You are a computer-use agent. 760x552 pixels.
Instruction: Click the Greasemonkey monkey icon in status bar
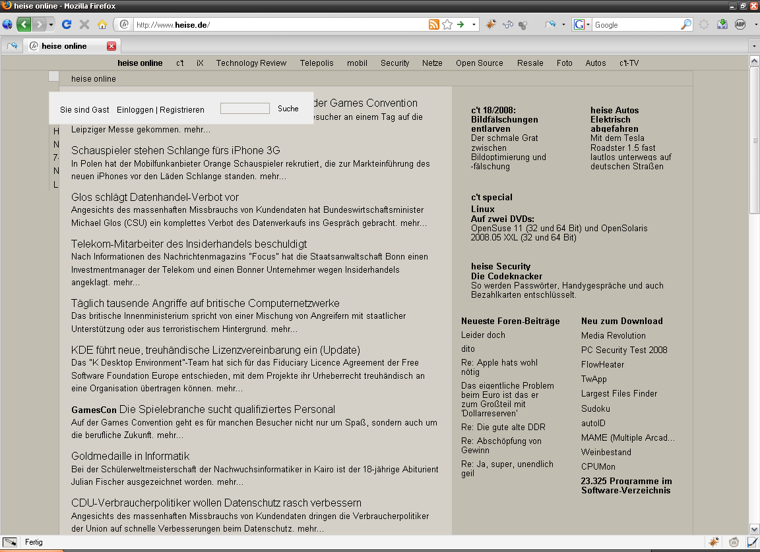click(734, 542)
